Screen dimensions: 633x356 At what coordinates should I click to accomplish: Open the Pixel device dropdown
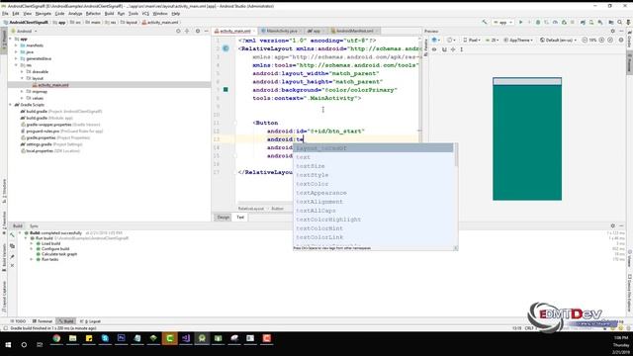471,40
